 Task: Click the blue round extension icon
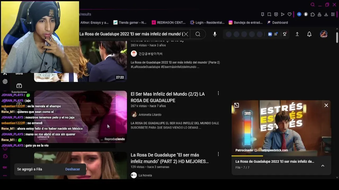(x=299, y=14)
